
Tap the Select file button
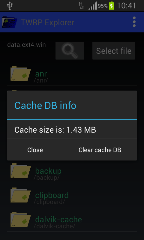[x=114, y=50]
